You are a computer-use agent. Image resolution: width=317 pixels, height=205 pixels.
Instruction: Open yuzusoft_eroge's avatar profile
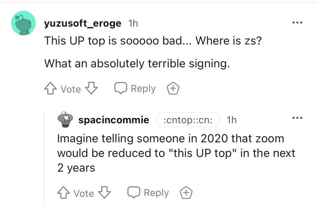23,23
